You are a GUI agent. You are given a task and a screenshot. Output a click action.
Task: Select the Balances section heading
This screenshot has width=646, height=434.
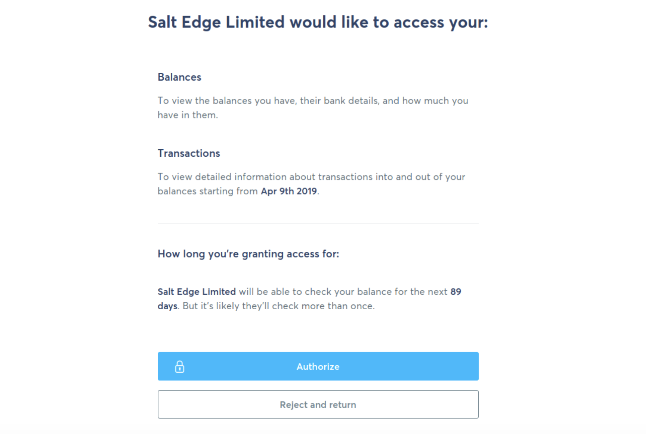pos(179,77)
